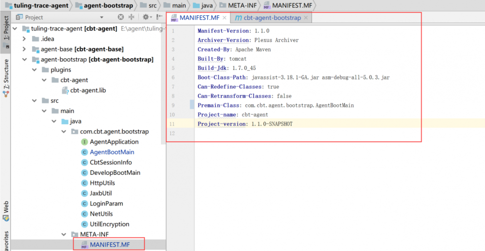This screenshot has width=485, height=251.
Task: Click the Built-By tomcat line
Action: [x=222, y=59]
